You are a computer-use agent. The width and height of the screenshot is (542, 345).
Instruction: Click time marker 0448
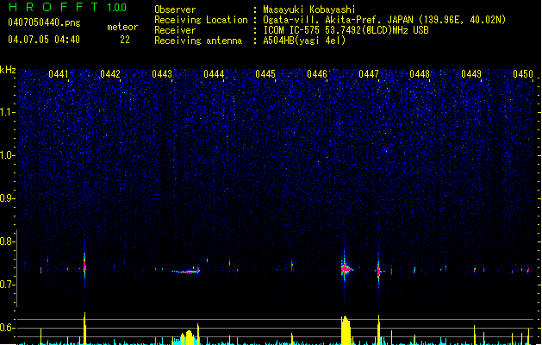click(x=420, y=74)
